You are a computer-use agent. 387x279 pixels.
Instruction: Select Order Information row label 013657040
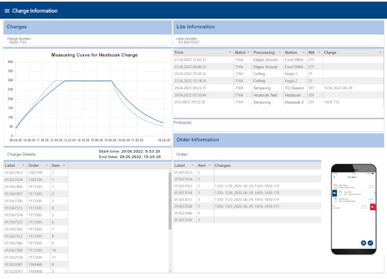(247, 213)
